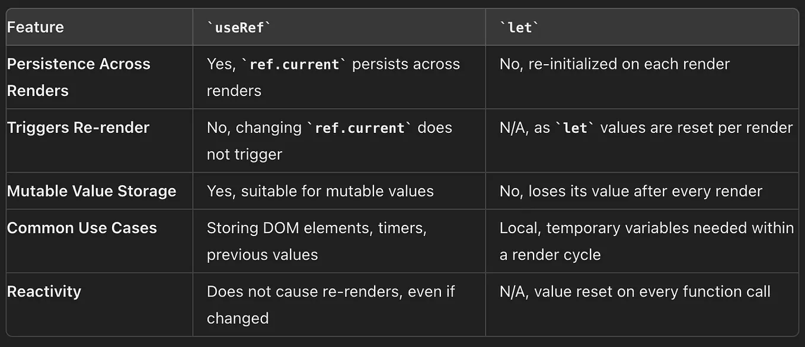Click "No, re-initialized on each render" cell

614,64
